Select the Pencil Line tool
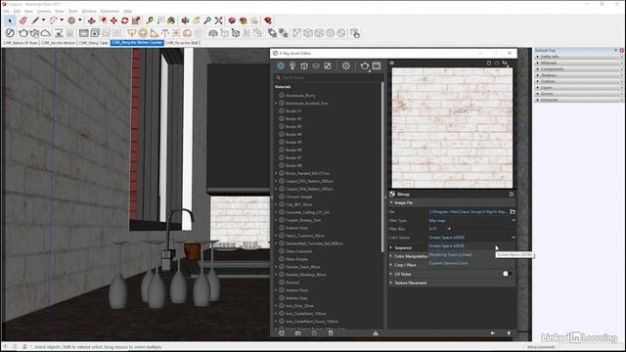Image resolution: width=626 pixels, height=352 pixels. point(35,21)
